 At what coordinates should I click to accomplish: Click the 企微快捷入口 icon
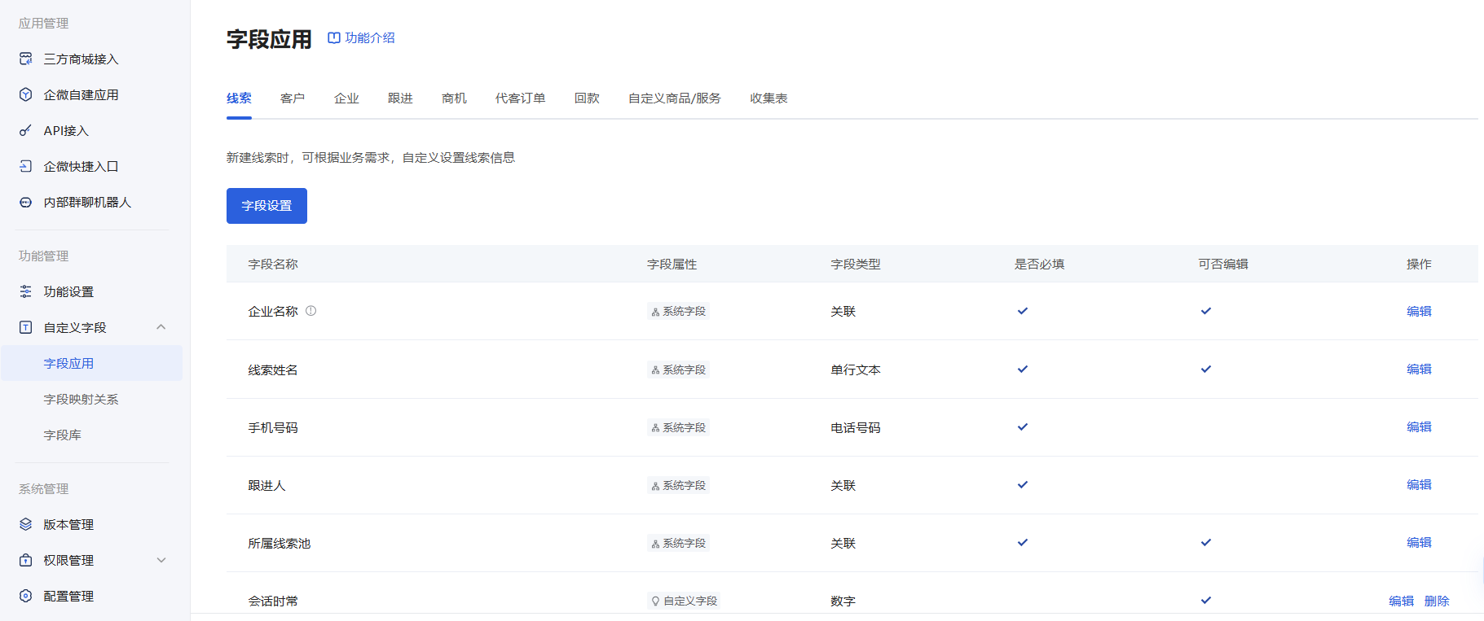pyautogui.click(x=26, y=166)
